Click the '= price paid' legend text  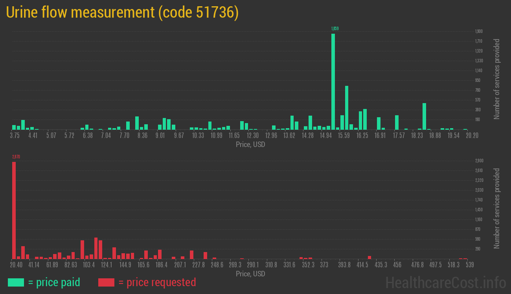[x=54, y=282]
